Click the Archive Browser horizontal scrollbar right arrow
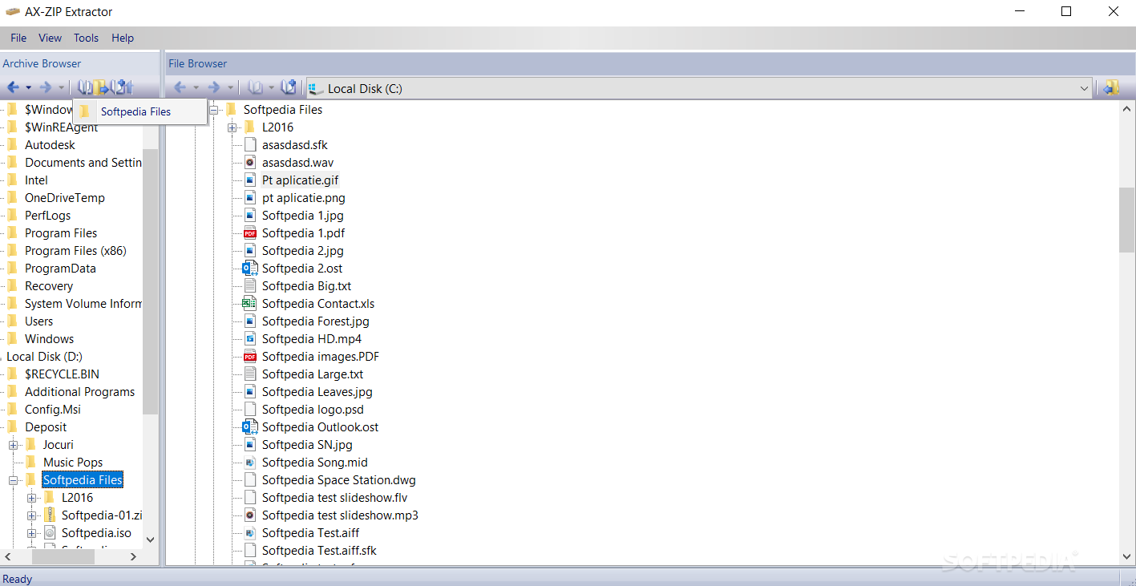Screen dimensions: 1136x586 click(135, 556)
